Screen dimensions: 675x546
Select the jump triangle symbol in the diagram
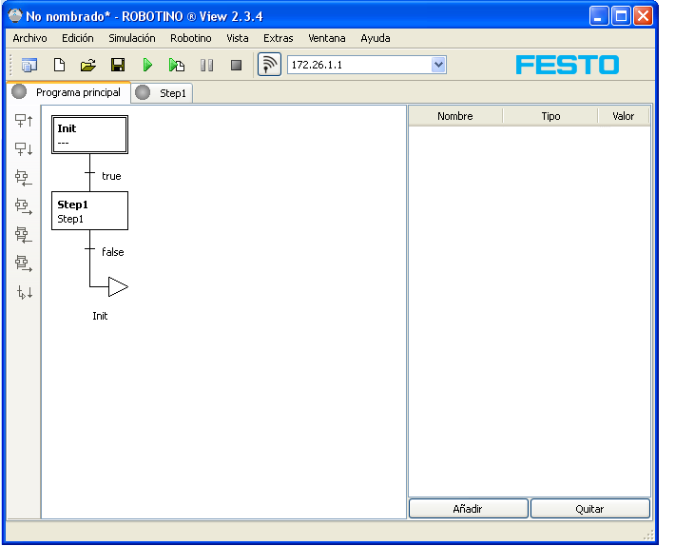[x=118, y=286]
